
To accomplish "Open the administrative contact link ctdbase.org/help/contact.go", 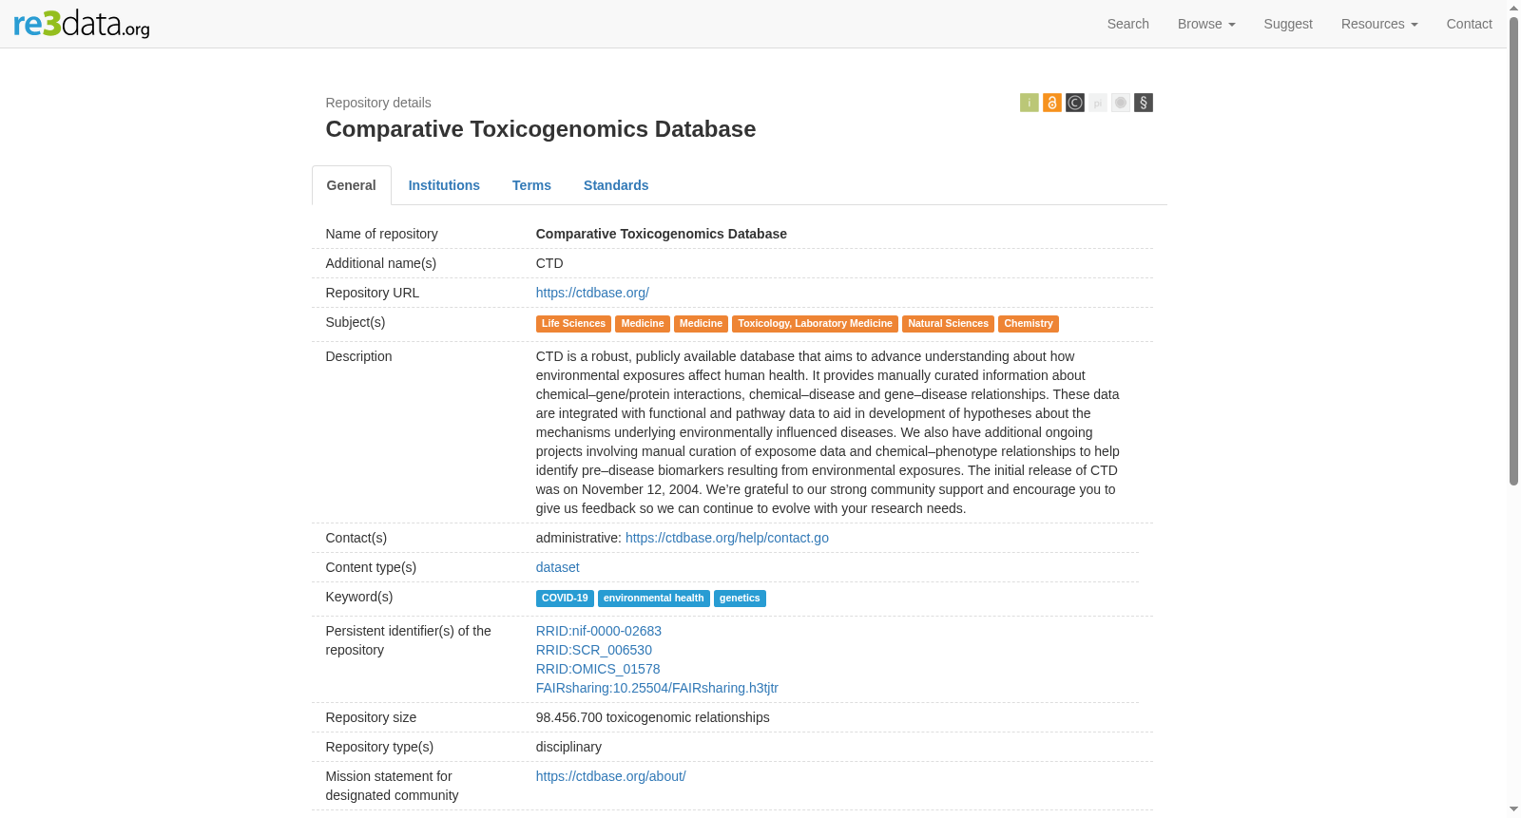I will 727,538.
